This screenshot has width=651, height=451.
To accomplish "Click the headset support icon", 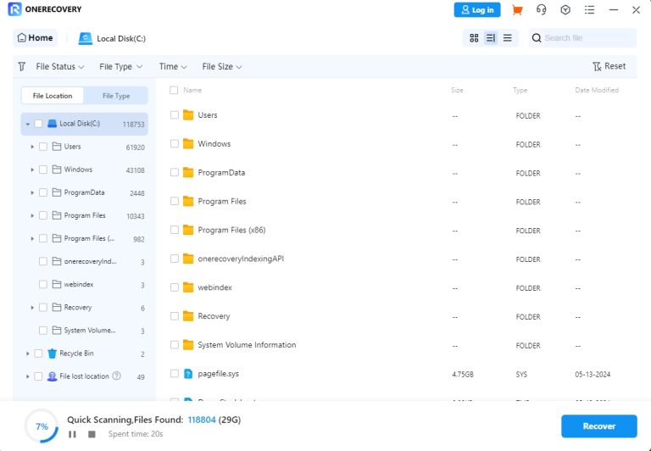I will pyautogui.click(x=541, y=10).
